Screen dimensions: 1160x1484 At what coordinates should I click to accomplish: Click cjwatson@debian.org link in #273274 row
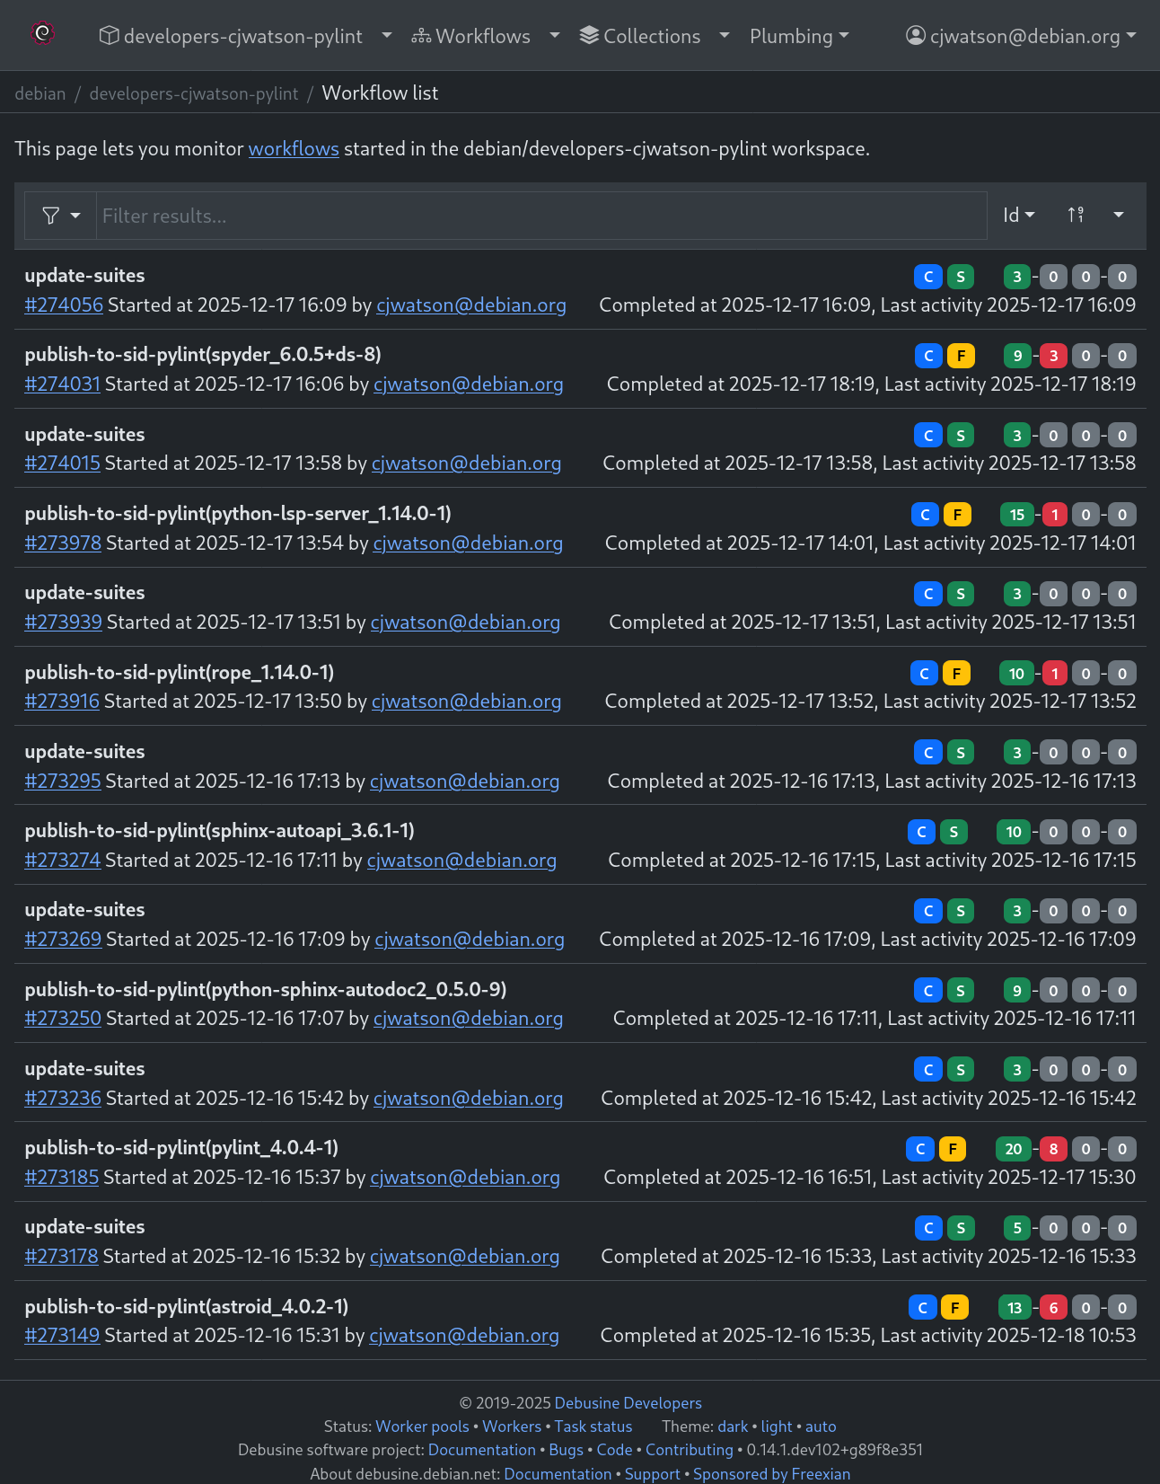click(x=461, y=861)
